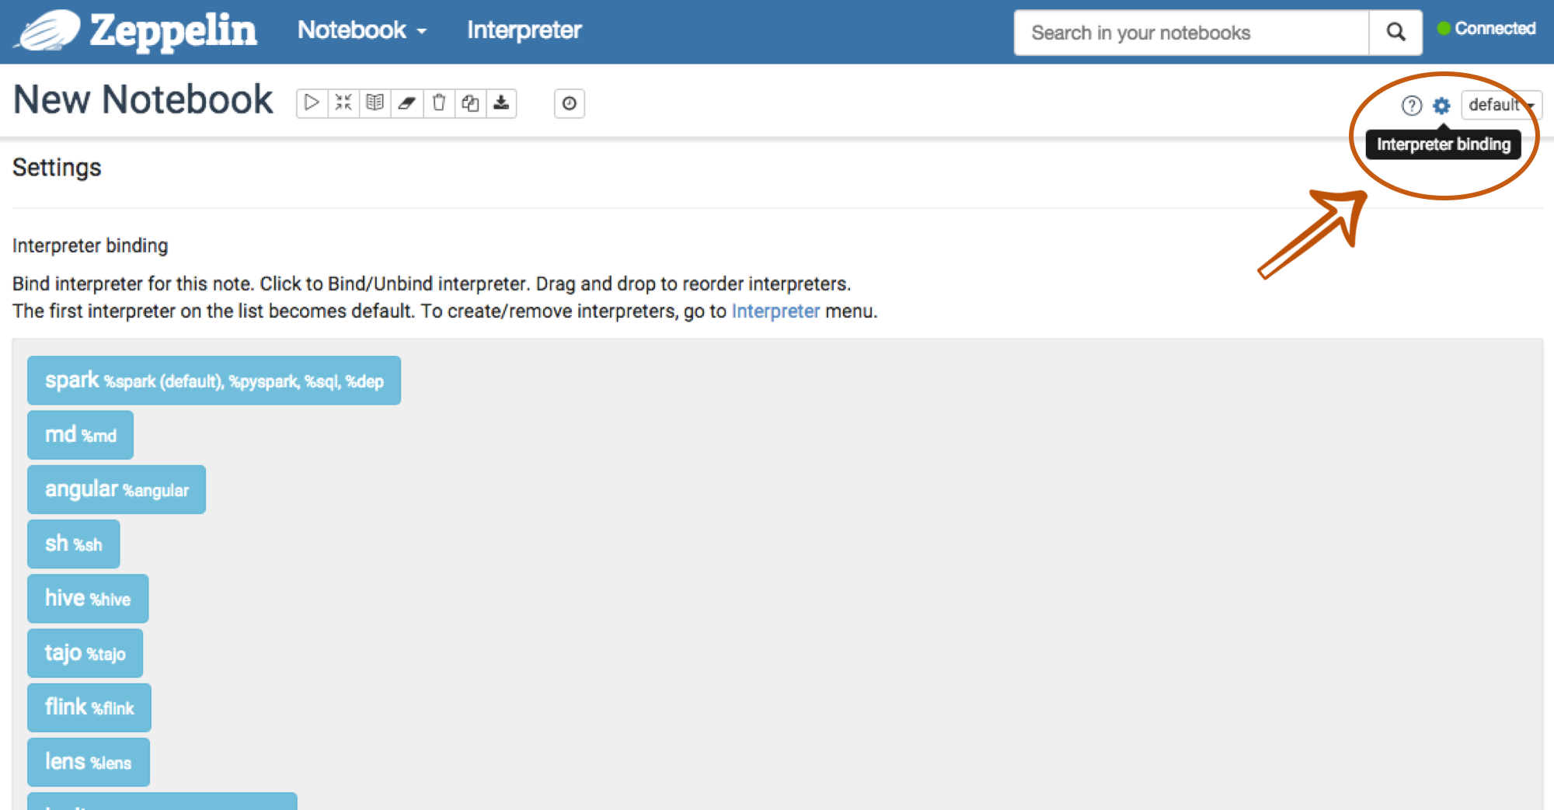
Task: Clear all output with the eraser icon
Action: (x=407, y=103)
